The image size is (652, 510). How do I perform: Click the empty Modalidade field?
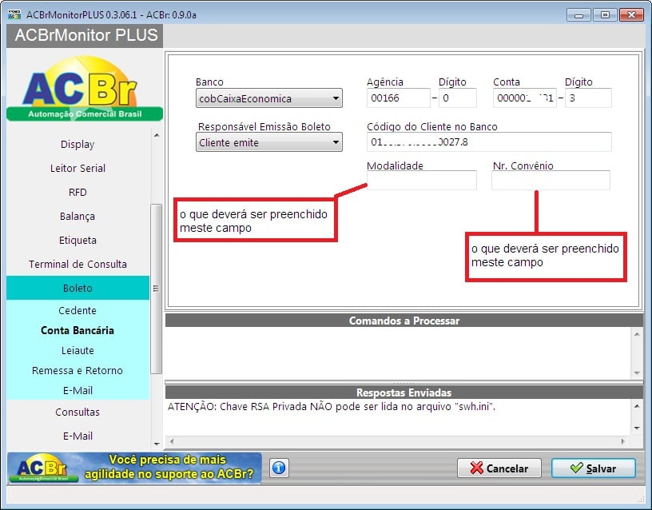point(422,180)
